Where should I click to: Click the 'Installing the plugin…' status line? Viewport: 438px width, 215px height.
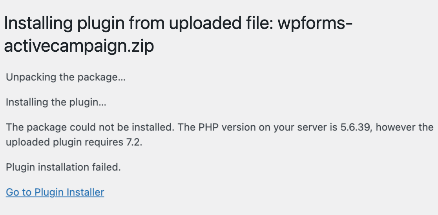[56, 102]
